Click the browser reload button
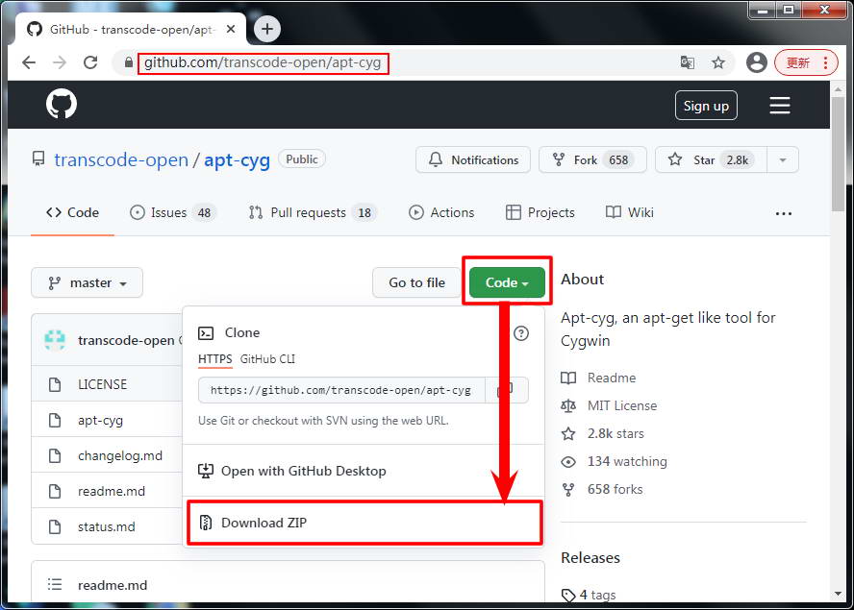 (x=90, y=62)
